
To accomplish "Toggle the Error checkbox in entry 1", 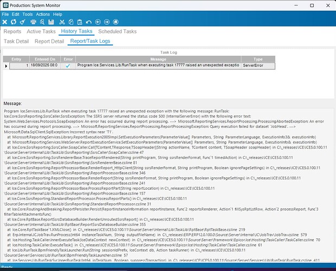I will pyautogui.click(x=68, y=66).
